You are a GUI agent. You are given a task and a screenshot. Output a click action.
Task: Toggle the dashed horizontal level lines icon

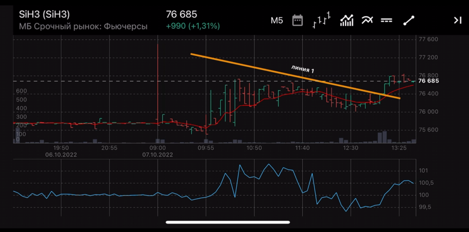(387, 20)
